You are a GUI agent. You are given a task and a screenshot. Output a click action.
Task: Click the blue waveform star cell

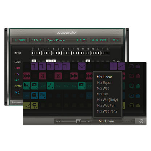tap(42, 95)
